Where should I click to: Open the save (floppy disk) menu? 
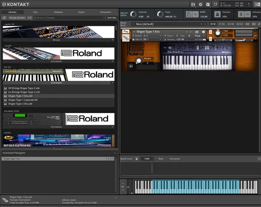click(x=193, y=5)
